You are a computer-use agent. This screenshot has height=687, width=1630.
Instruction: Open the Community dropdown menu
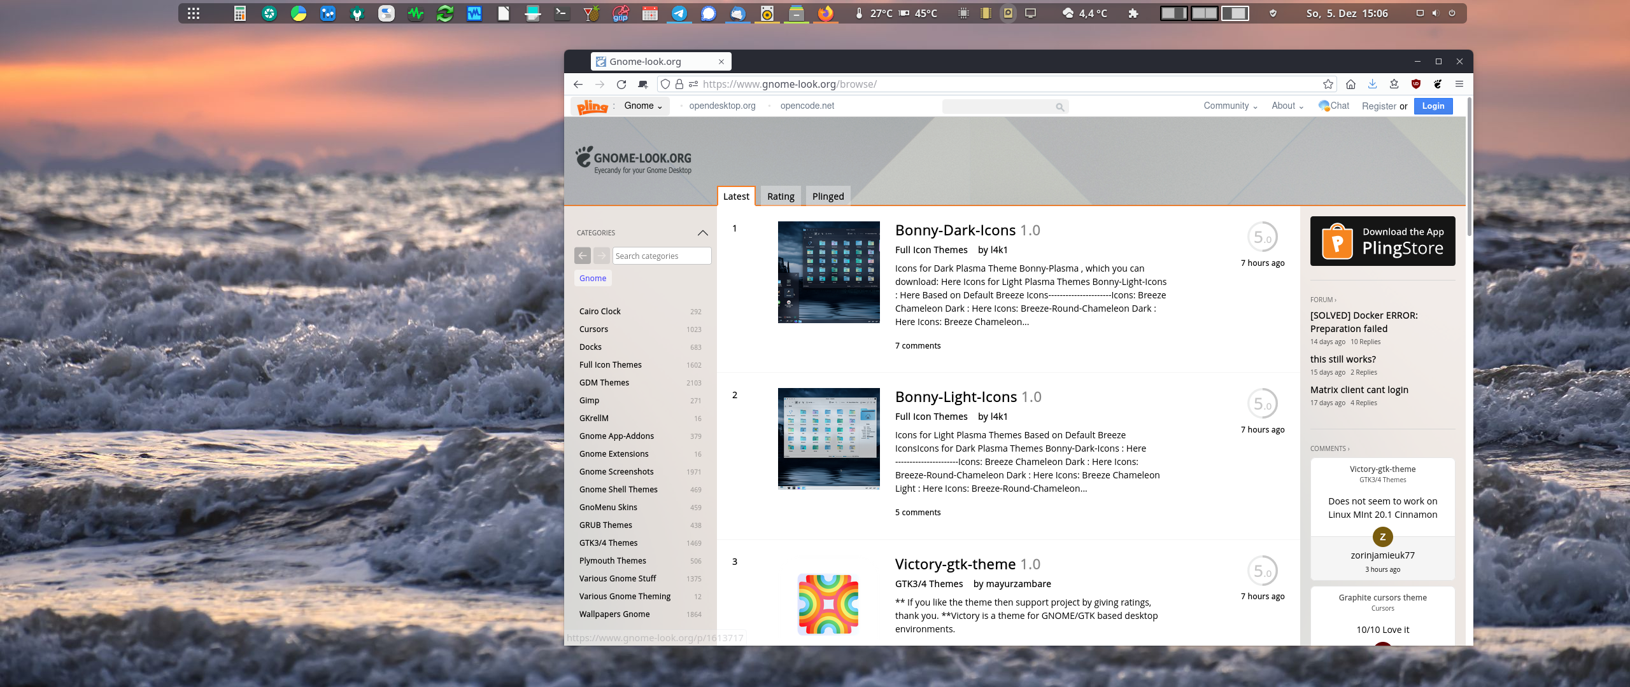(x=1230, y=106)
